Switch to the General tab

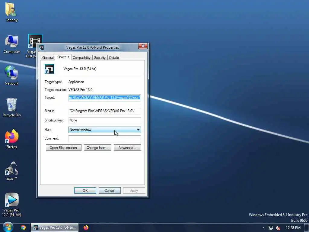point(48,58)
